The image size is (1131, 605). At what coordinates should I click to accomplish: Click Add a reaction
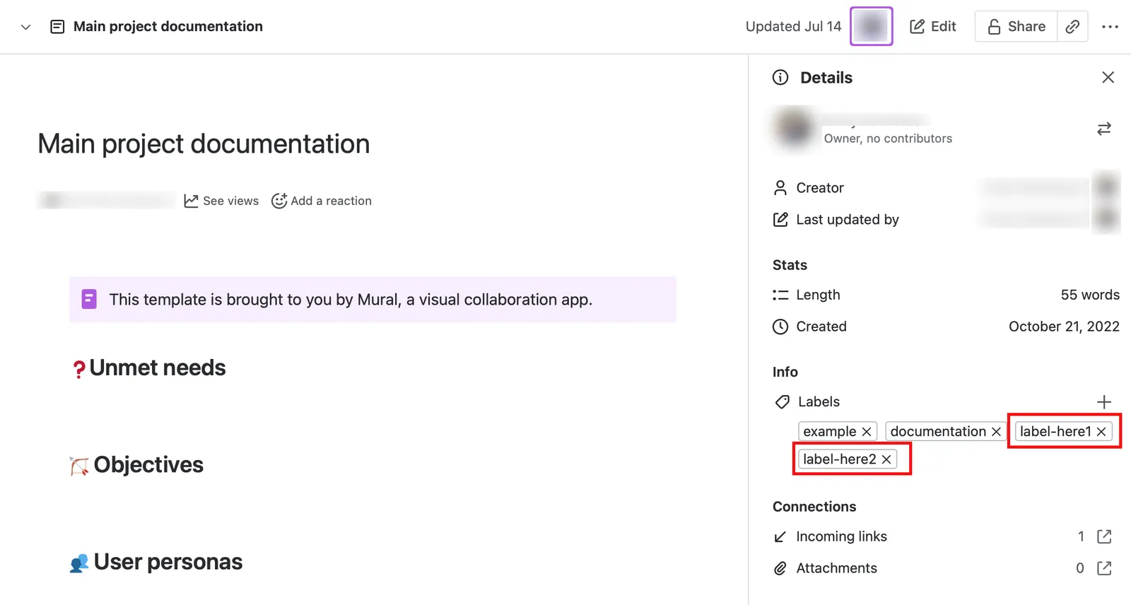[322, 201]
